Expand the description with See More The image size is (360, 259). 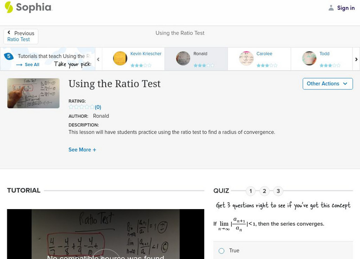(x=82, y=149)
